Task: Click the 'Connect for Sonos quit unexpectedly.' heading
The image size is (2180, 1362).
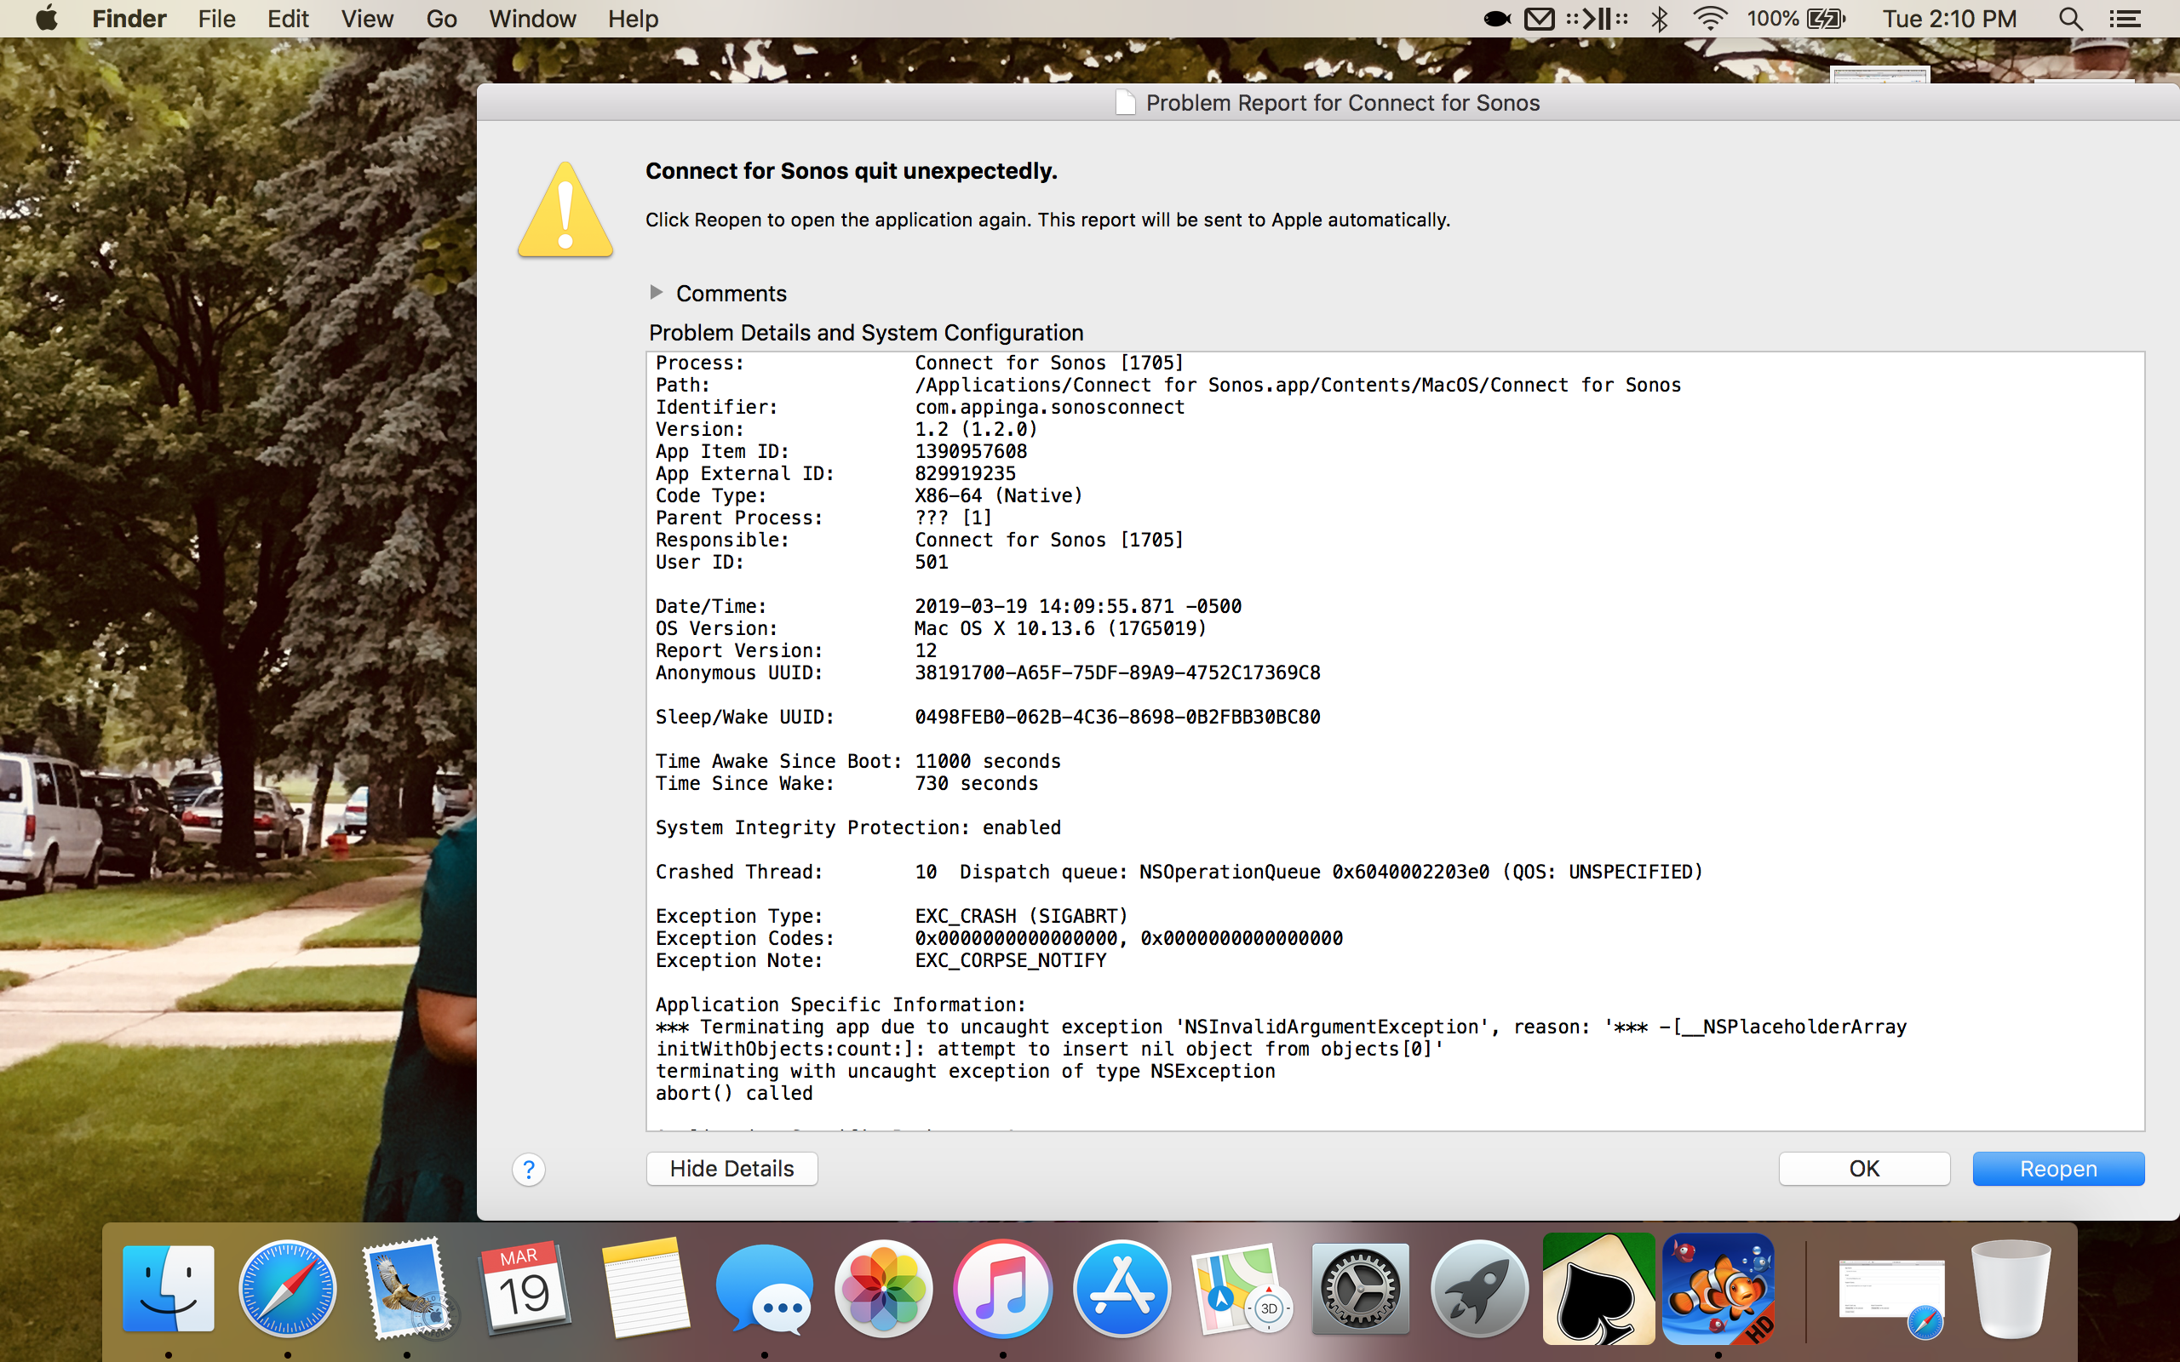Action: click(852, 171)
